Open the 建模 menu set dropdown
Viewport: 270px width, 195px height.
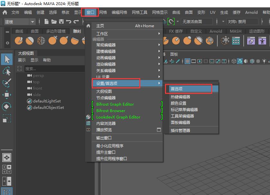coord(18,21)
